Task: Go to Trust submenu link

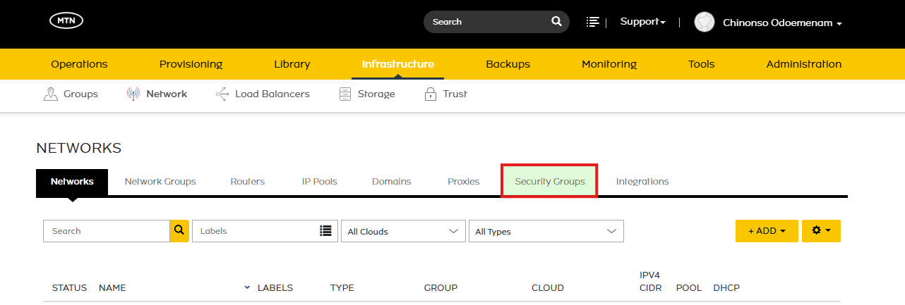Action: tap(455, 94)
